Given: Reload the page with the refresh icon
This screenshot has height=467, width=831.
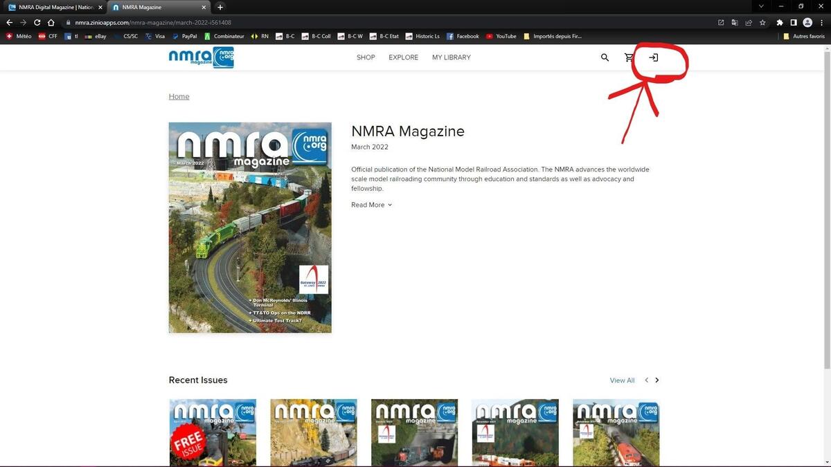Looking at the screenshot, I should pyautogui.click(x=37, y=22).
